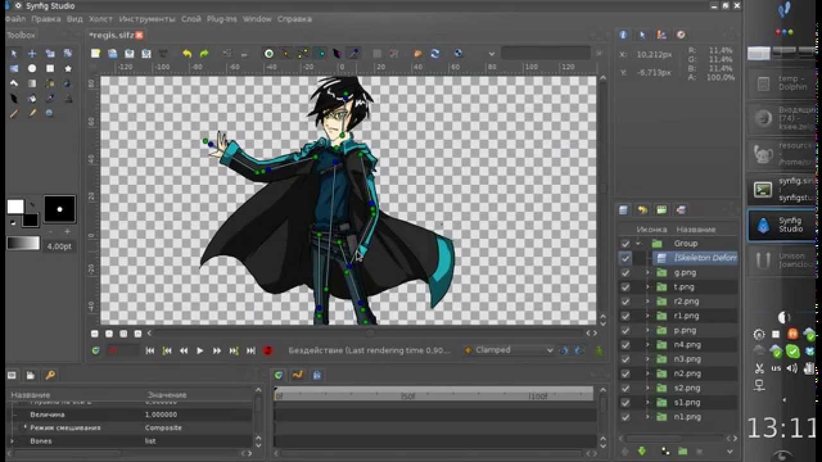Undo the last action with the yellow arrow
822x462 pixels.
tap(187, 54)
